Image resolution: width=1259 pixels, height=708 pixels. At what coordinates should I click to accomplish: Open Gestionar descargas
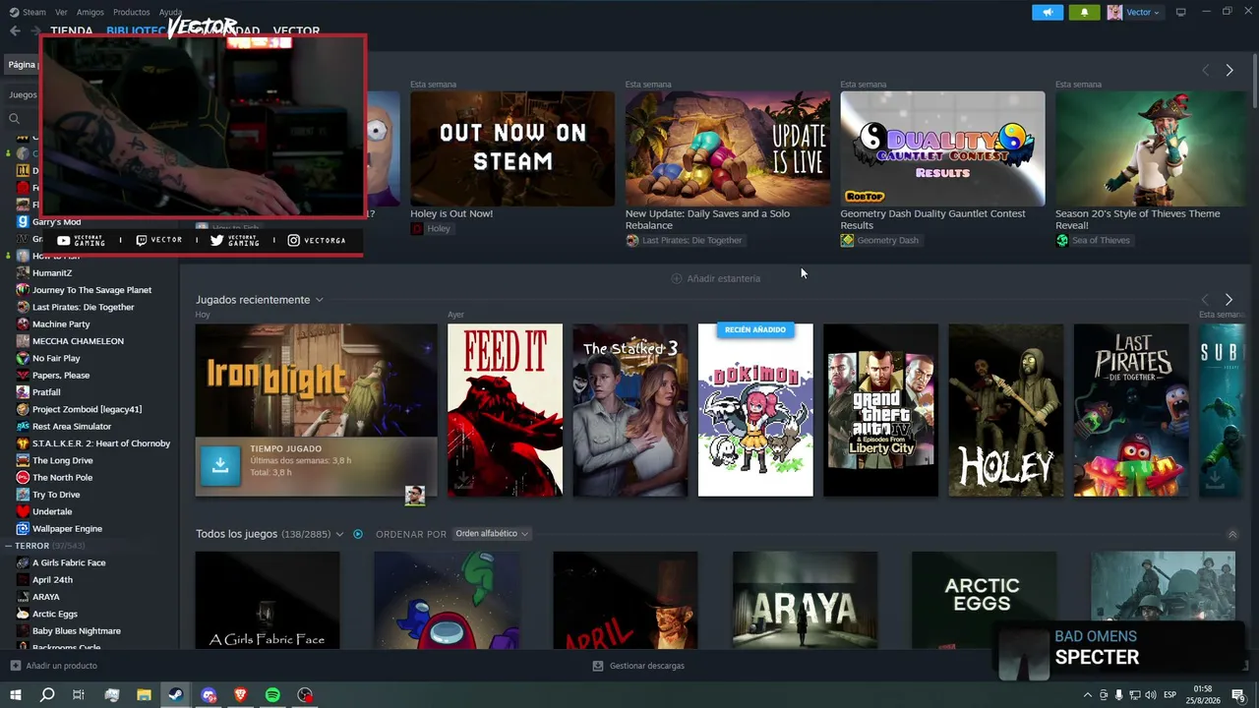(x=638, y=666)
